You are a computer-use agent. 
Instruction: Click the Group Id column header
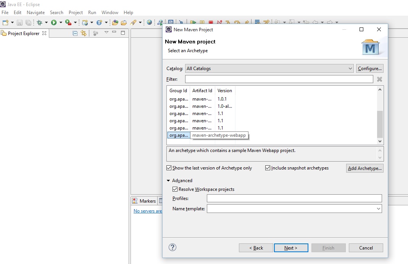[178, 91]
